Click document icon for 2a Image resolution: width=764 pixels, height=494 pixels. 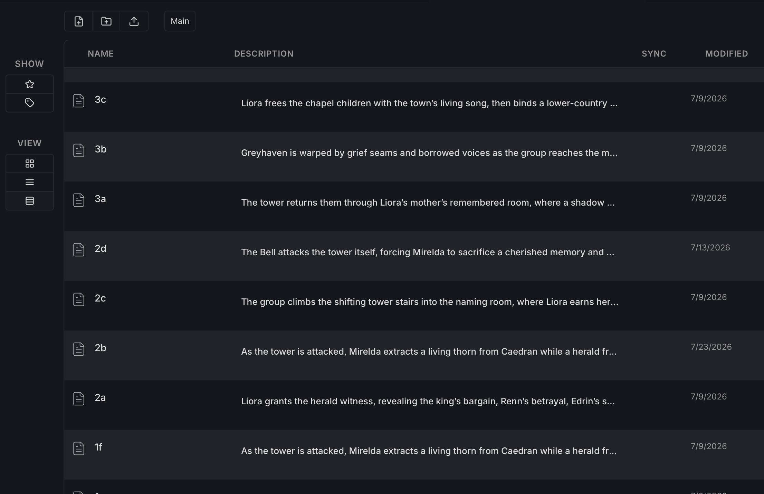click(x=79, y=399)
